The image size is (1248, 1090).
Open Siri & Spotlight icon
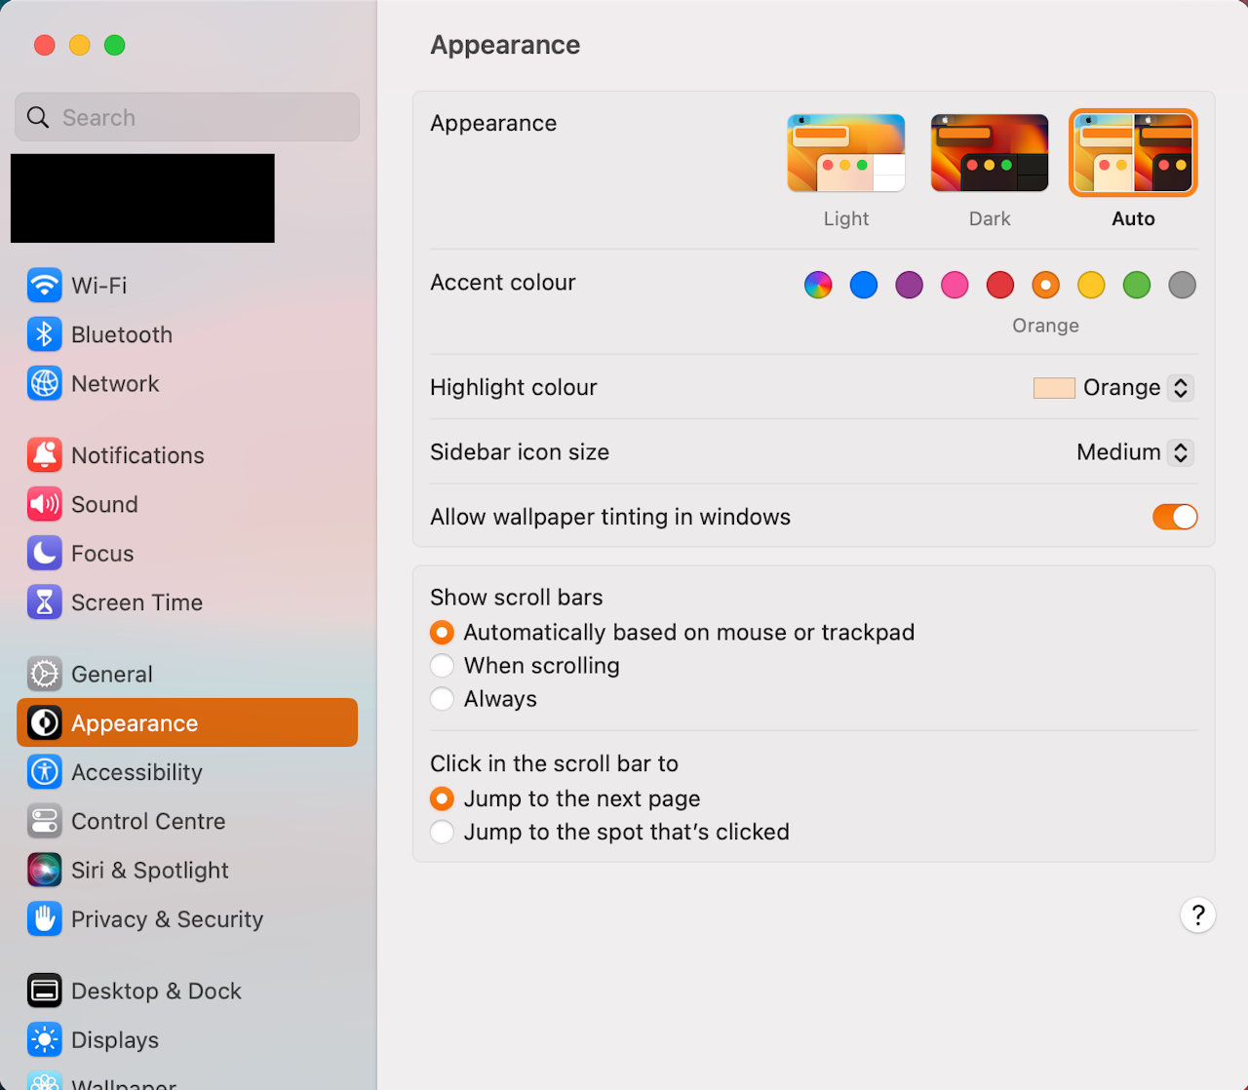click(45, 870)
